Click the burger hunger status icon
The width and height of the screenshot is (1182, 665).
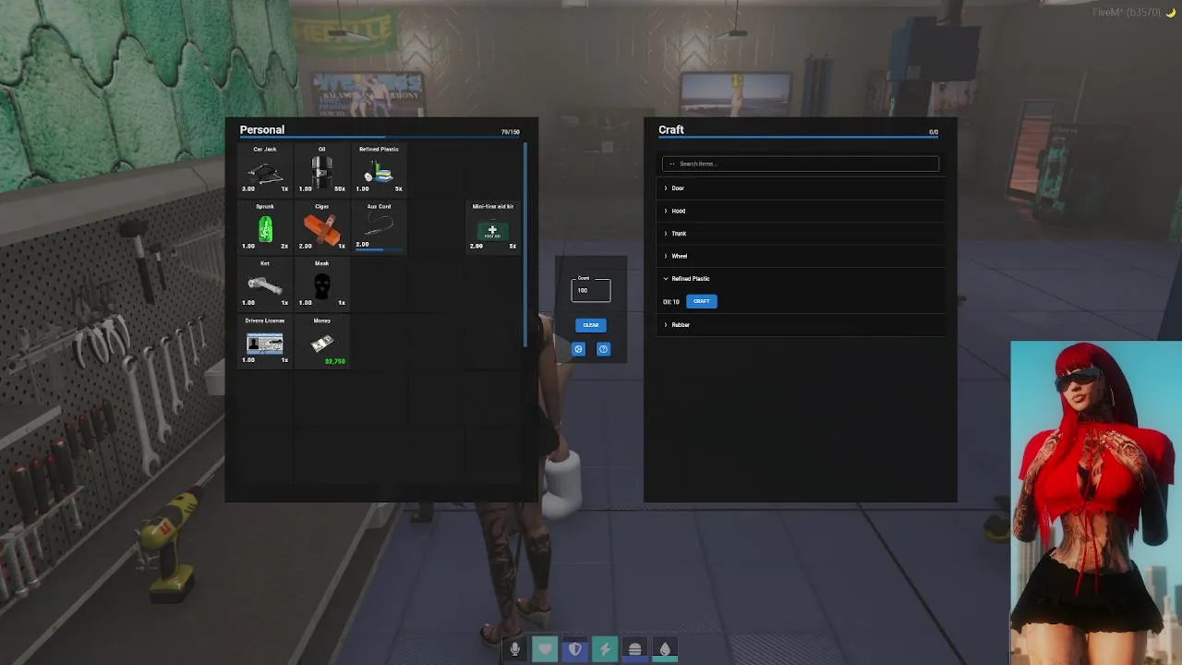coord(634,649)
